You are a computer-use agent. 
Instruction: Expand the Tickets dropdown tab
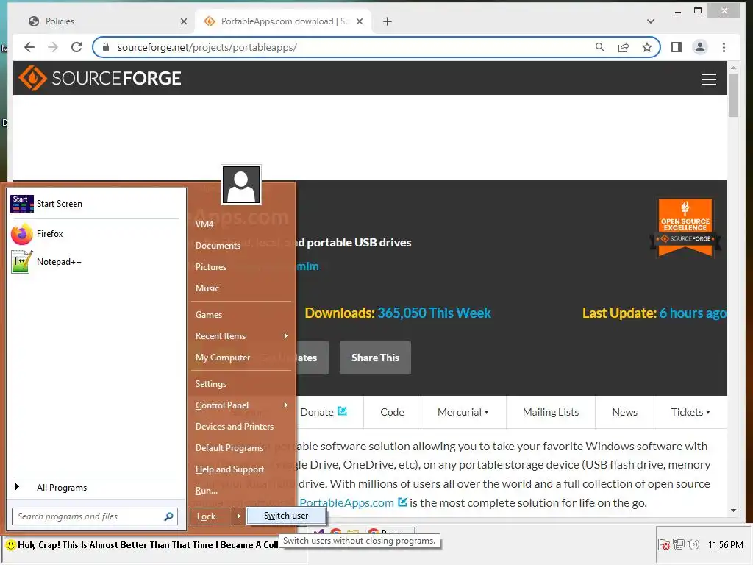click(690, 412)
